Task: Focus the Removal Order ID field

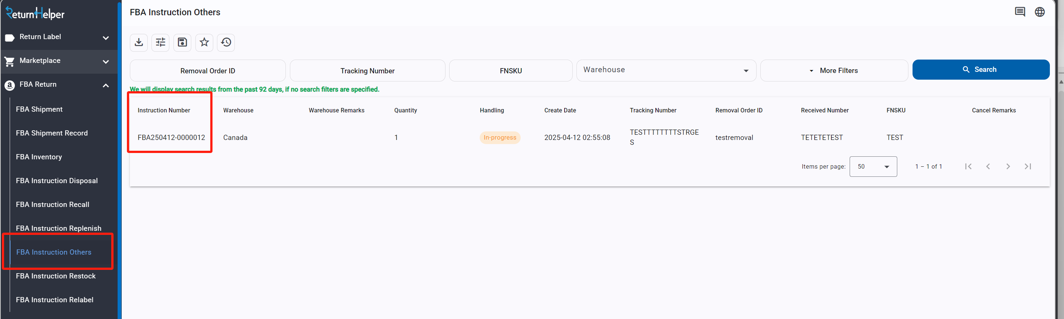Action: pos(208,71)
